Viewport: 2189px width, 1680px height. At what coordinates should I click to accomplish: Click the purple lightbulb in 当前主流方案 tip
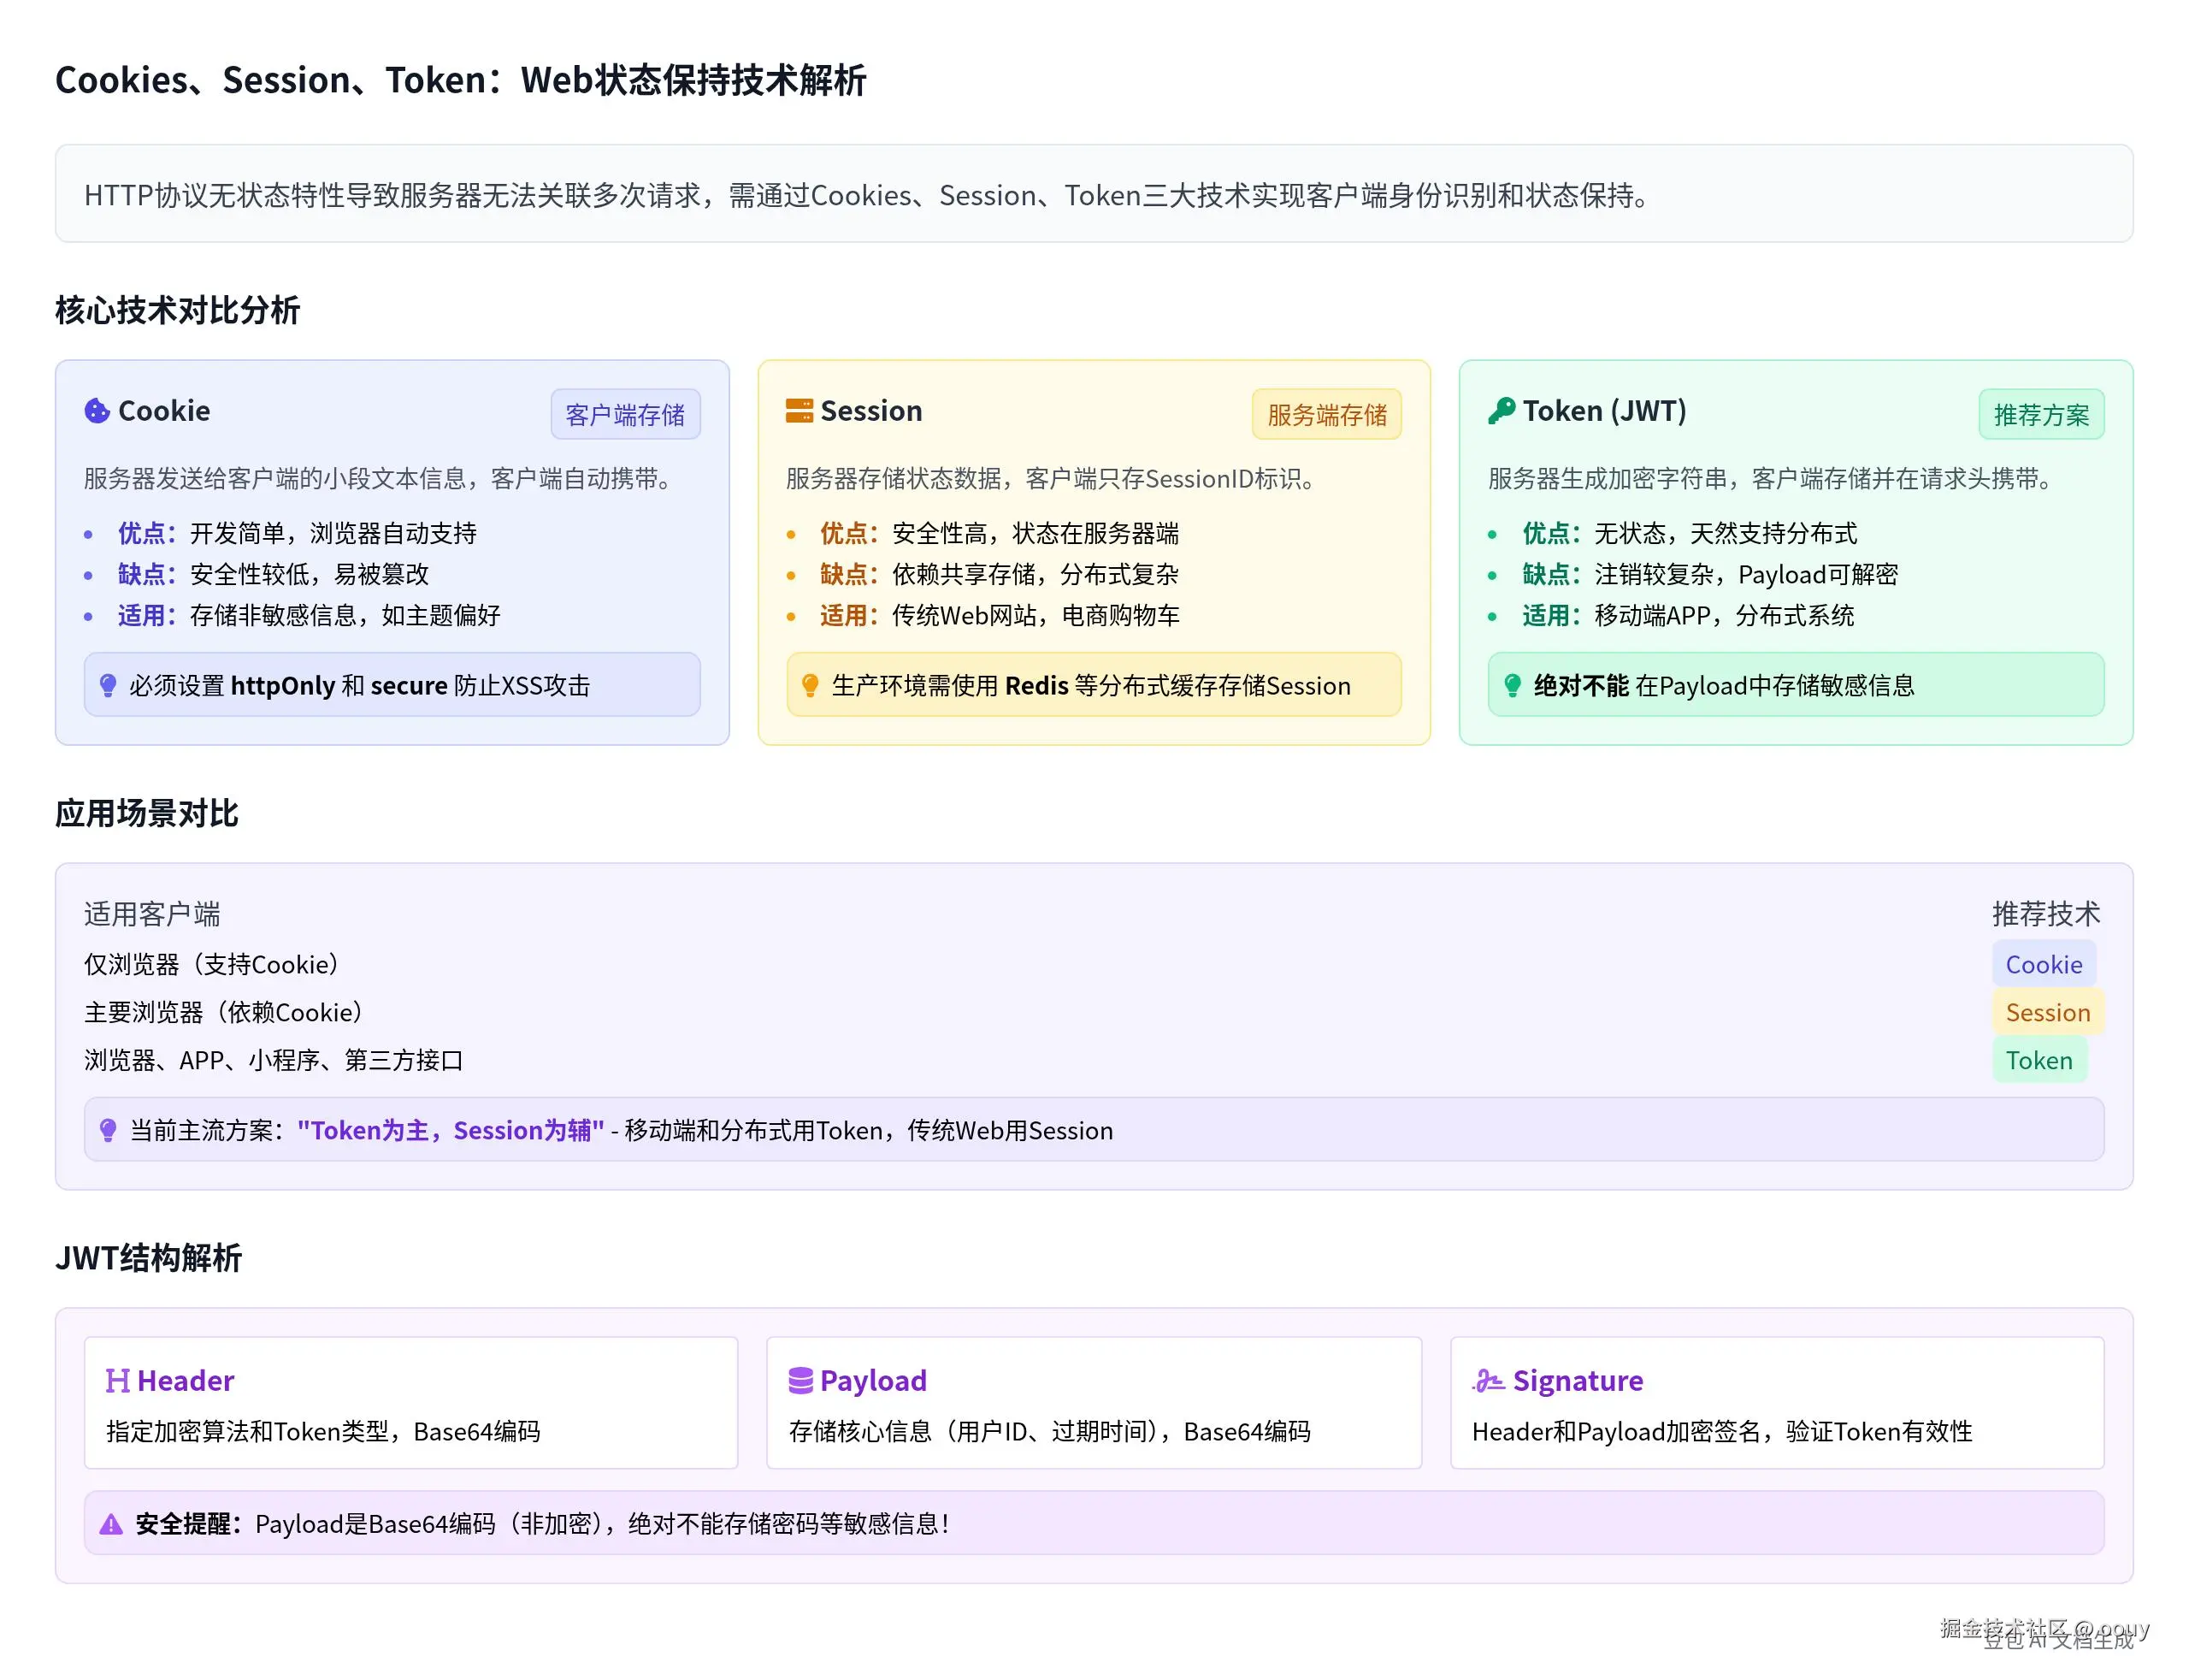108,1131
